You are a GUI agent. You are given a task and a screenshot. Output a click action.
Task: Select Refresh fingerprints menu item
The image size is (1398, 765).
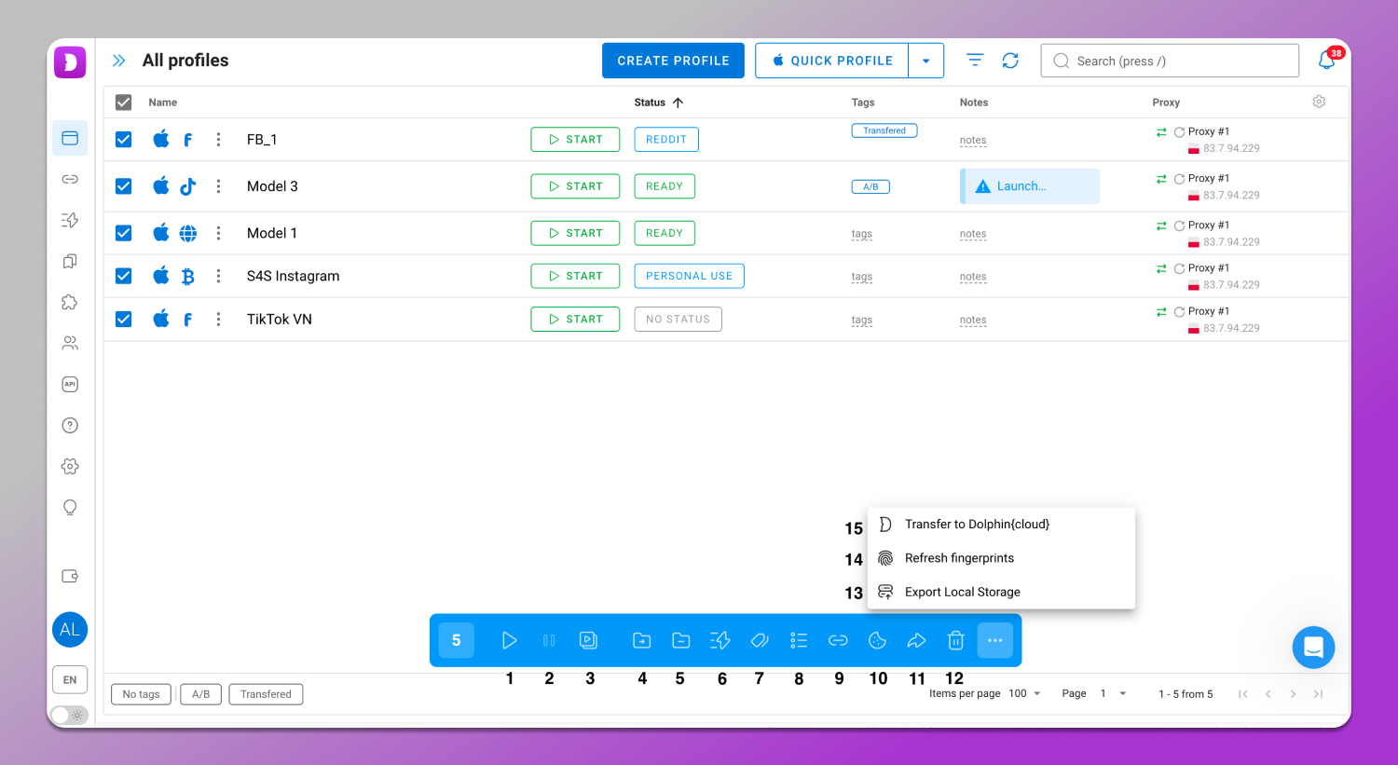click(959, 558)
